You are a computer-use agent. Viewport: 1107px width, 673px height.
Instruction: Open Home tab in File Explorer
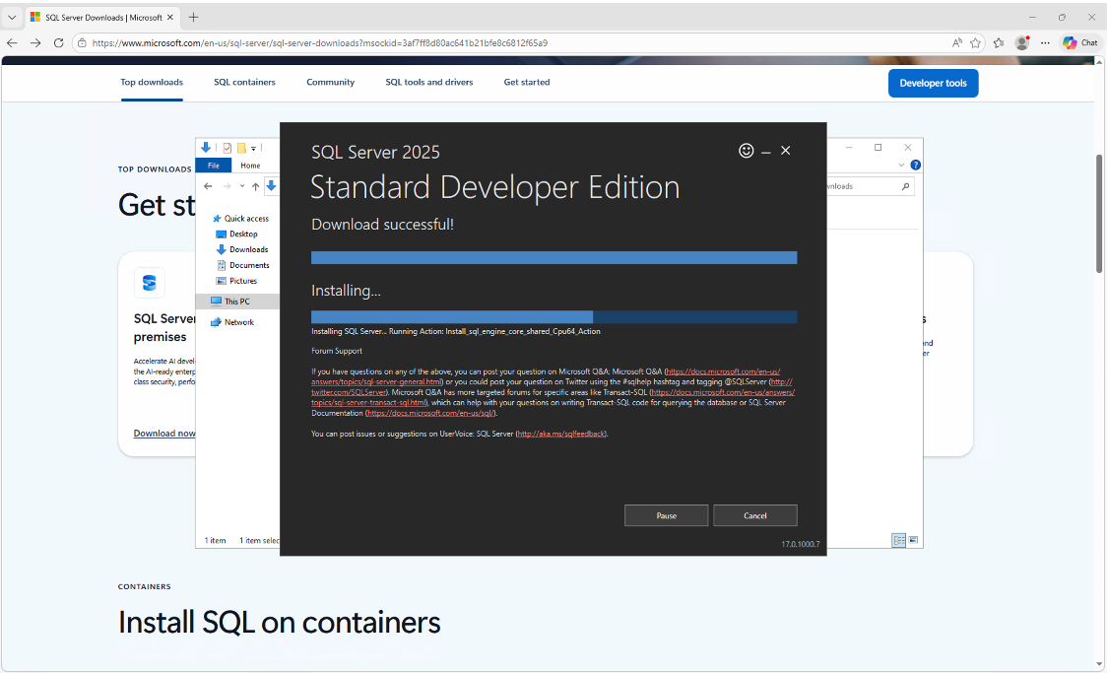click(250, 166)
